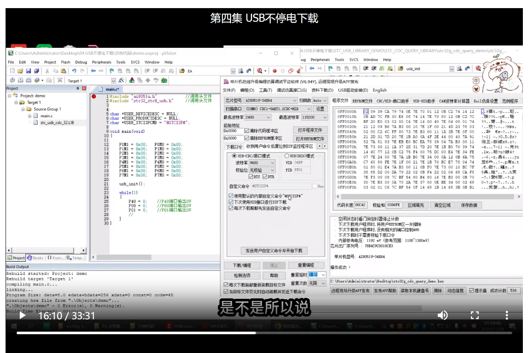Toggle 下次使用HID接口进行ISP下载 checkbox
The width and height of the screenshot is (528, 353).
pyautogui.click(x=231, y=202)
